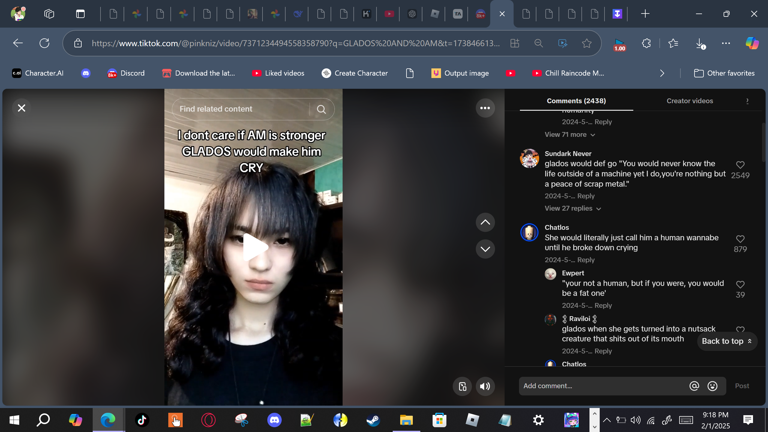Mute the video with speaker icon
The image size is (768, 432).
(485, 386)
